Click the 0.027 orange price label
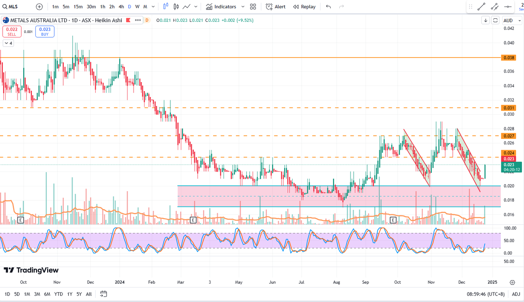Image resolution: width=524 pixels, height=302 pixels. pyautogui.click(x=509, y=136)
